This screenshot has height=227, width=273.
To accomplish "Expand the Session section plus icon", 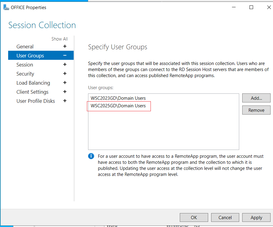I will click(65, 65).
